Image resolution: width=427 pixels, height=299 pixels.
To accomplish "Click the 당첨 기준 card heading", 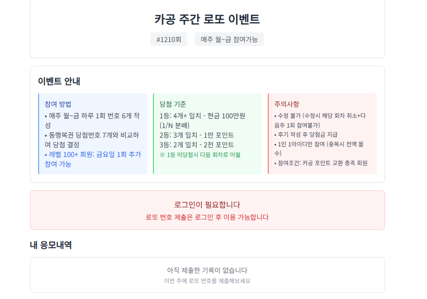I will (x=173, y=104).
